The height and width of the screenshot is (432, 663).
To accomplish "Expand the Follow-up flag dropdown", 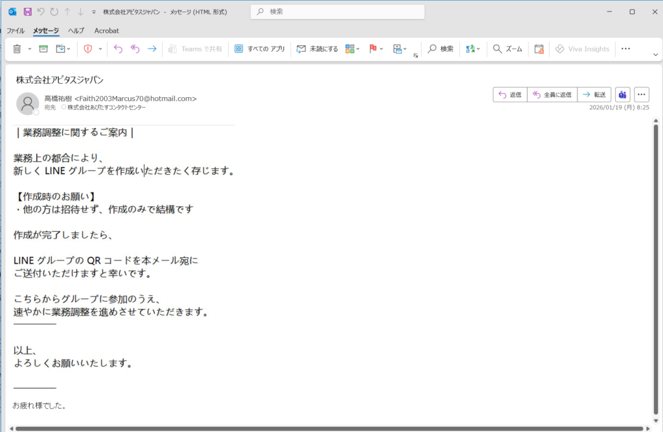I will [x=381, y=49].
